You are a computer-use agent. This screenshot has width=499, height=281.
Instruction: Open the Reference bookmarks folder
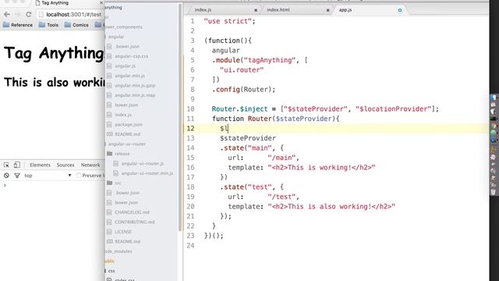[x=18, y=25]
